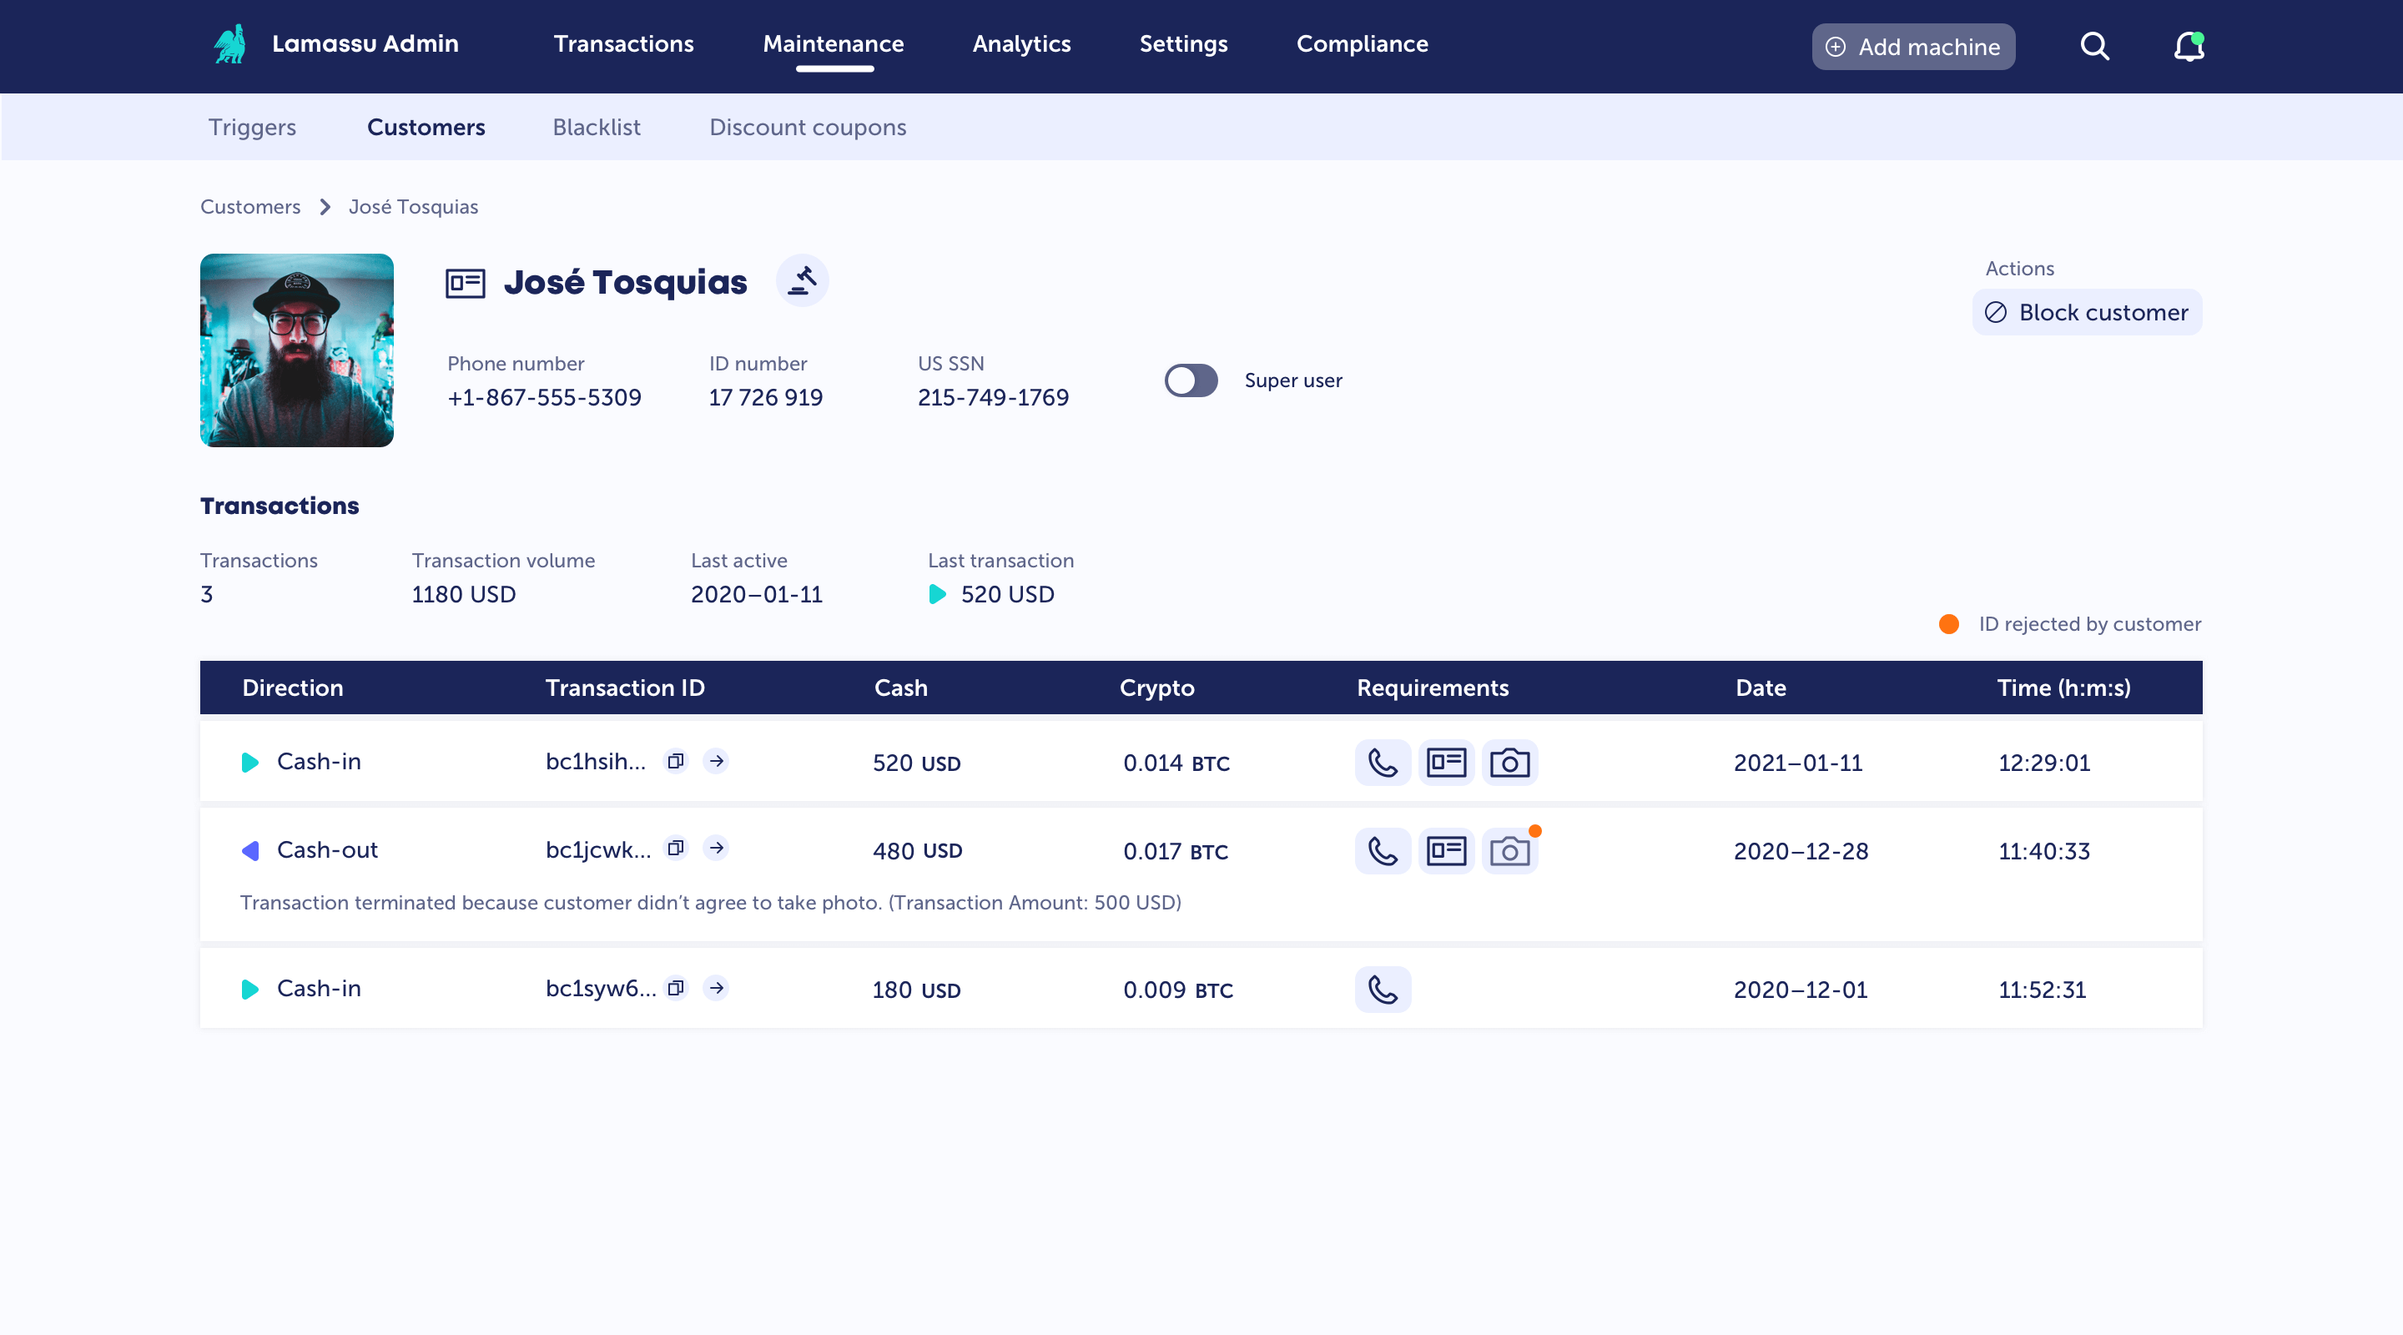
Task: Click the Add machine button
Action: point(1912,47)
